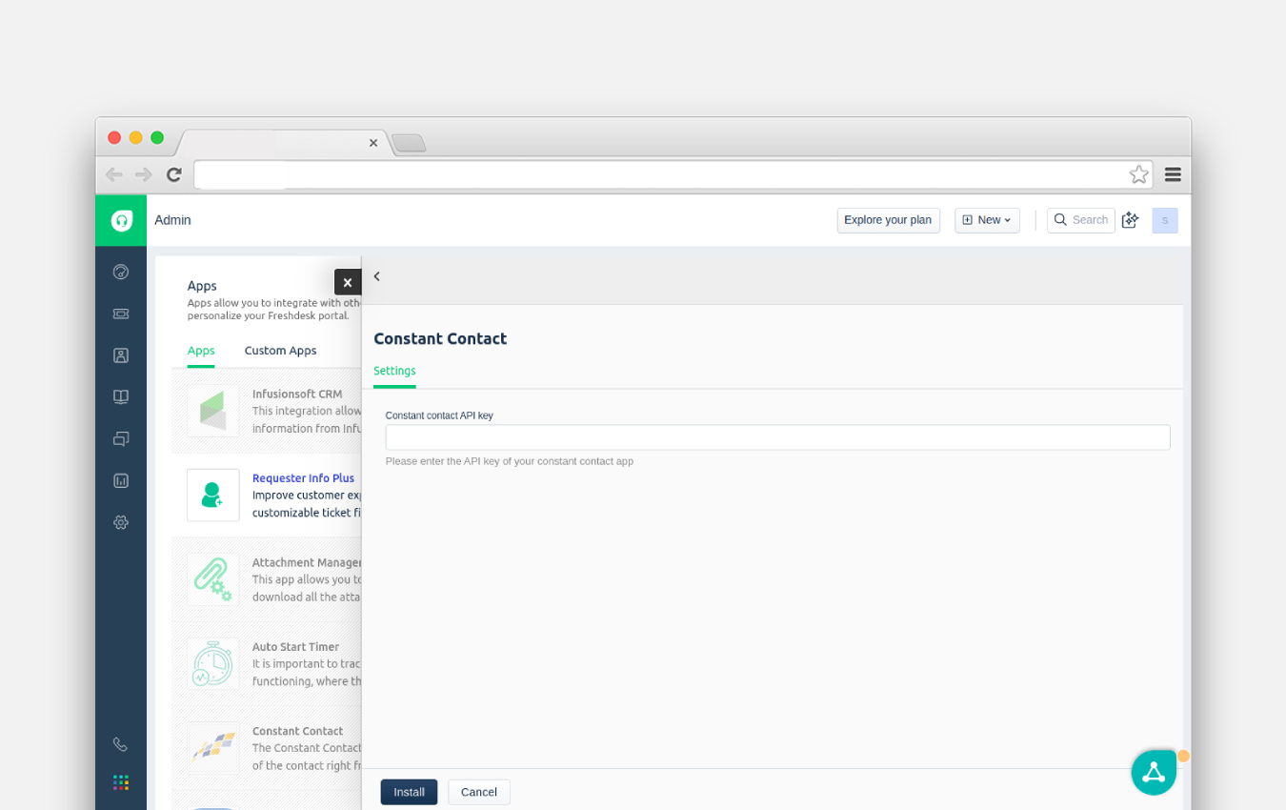This screenshot has width=1286, height=810.
Task: Open the Tickets sidebar icon
Action: 121,314
